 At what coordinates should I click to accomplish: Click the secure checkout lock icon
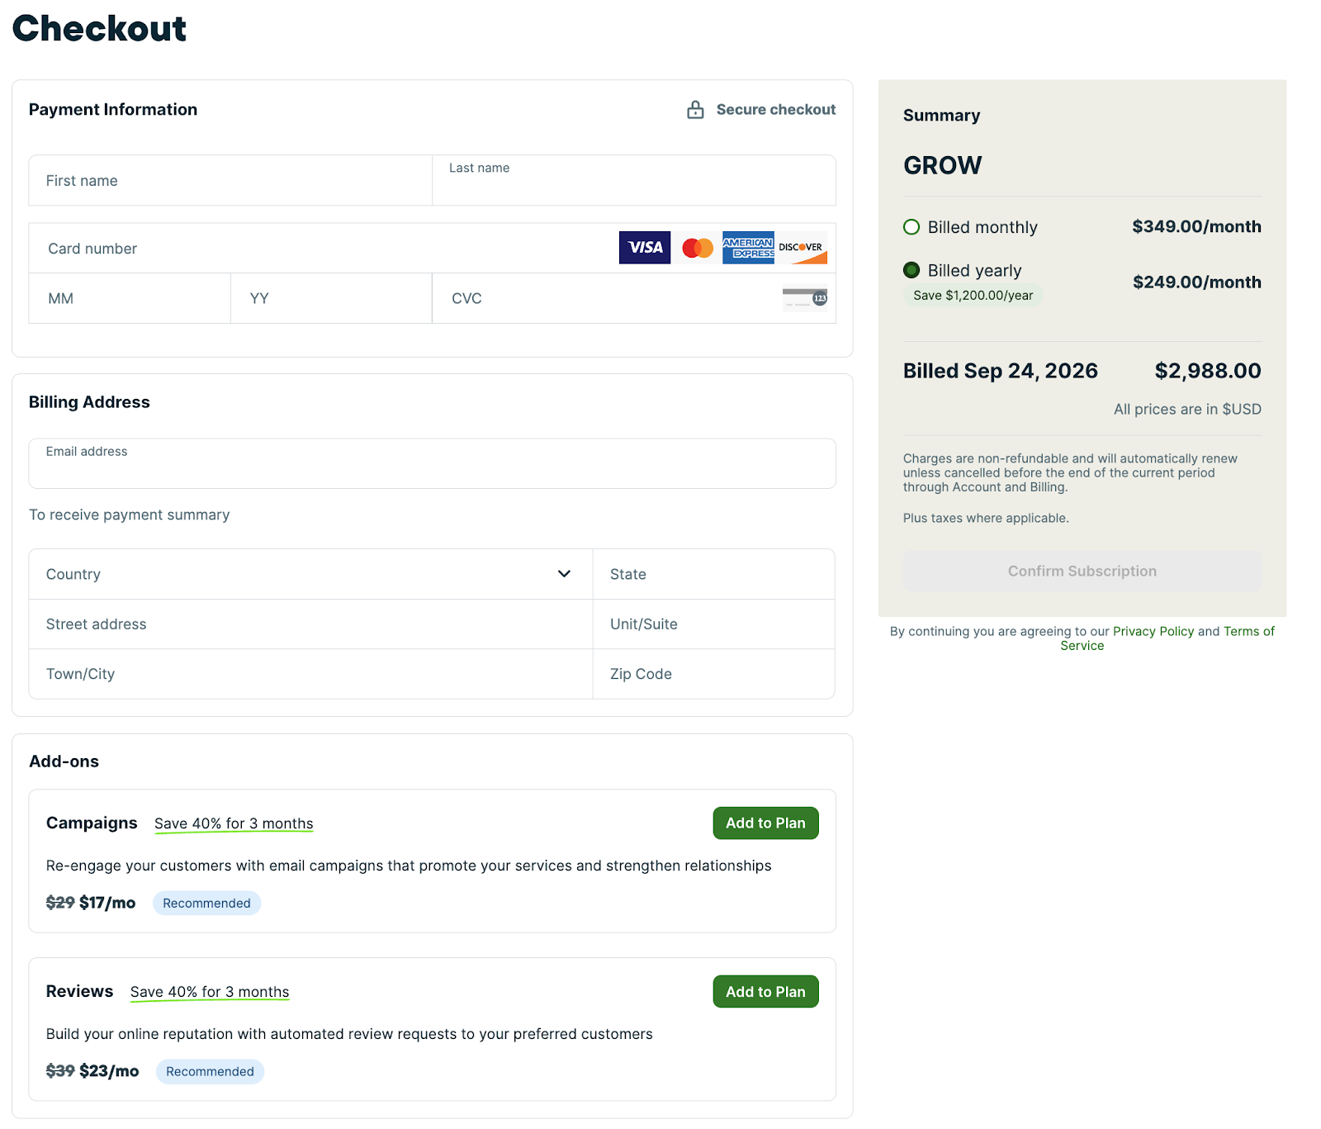coord(695,110)
